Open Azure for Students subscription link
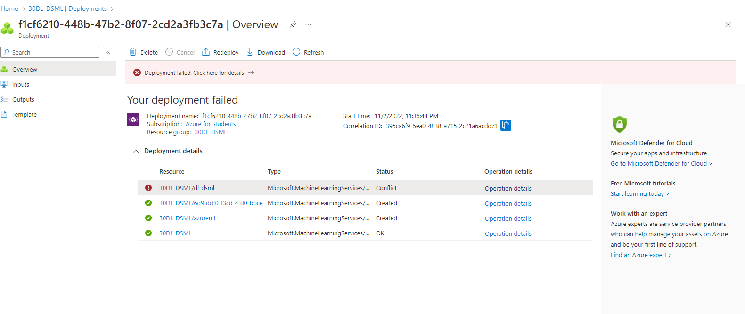The height and width of the screenshot is (314, 745). (211, 124)
